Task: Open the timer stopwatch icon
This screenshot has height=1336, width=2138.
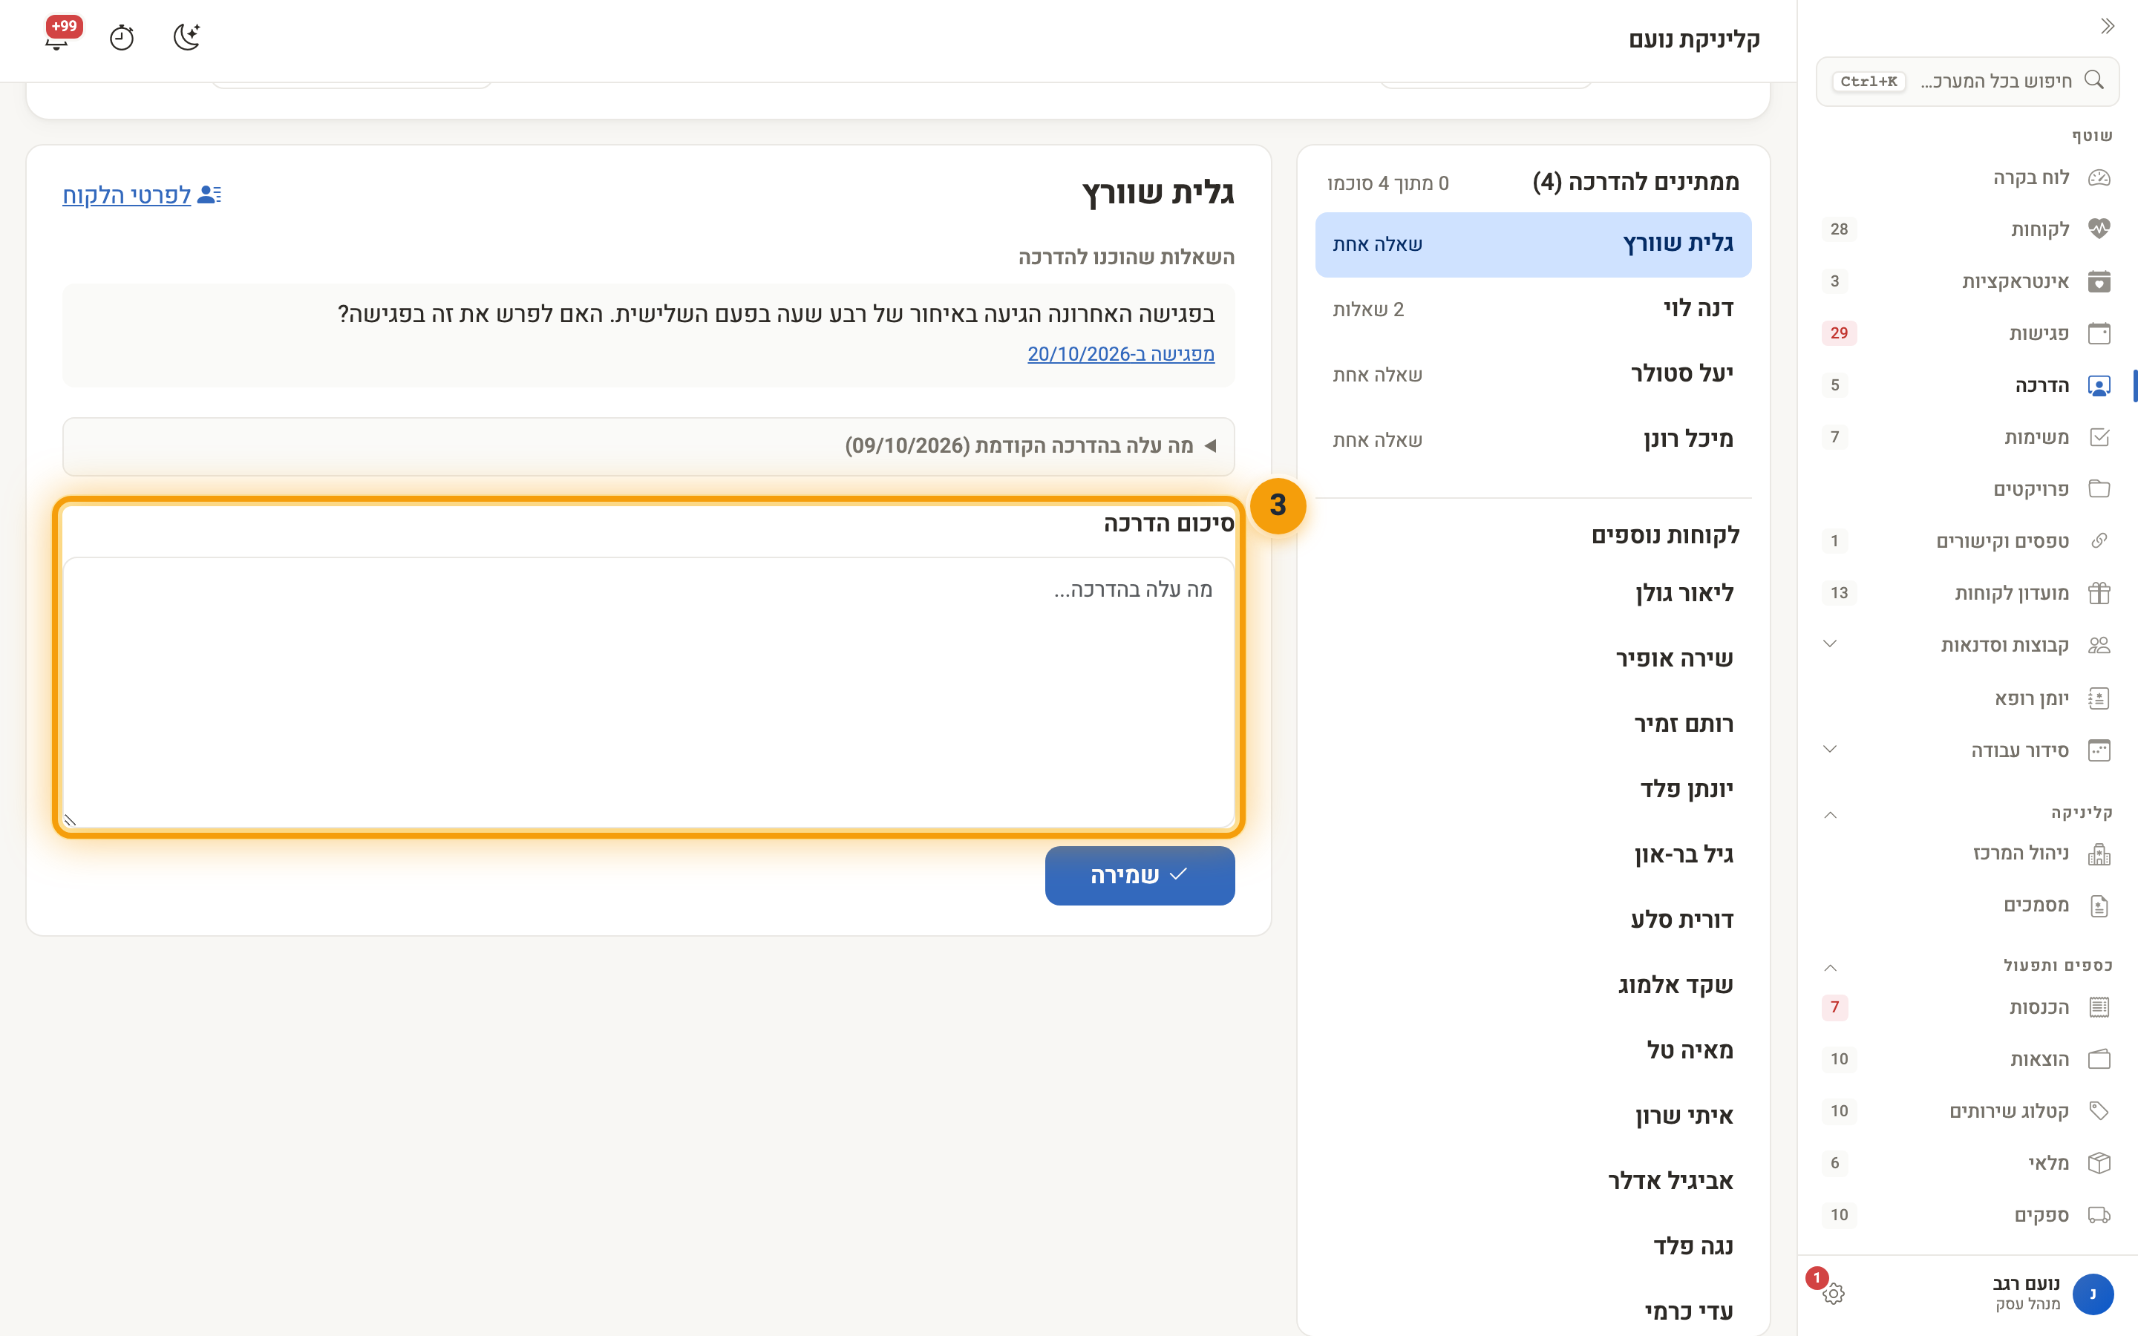Action: tap(122, 38)
